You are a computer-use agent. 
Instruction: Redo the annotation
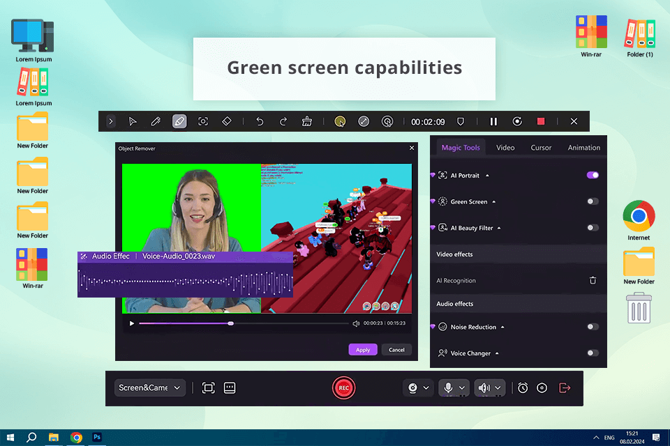(x=283, y=122)
